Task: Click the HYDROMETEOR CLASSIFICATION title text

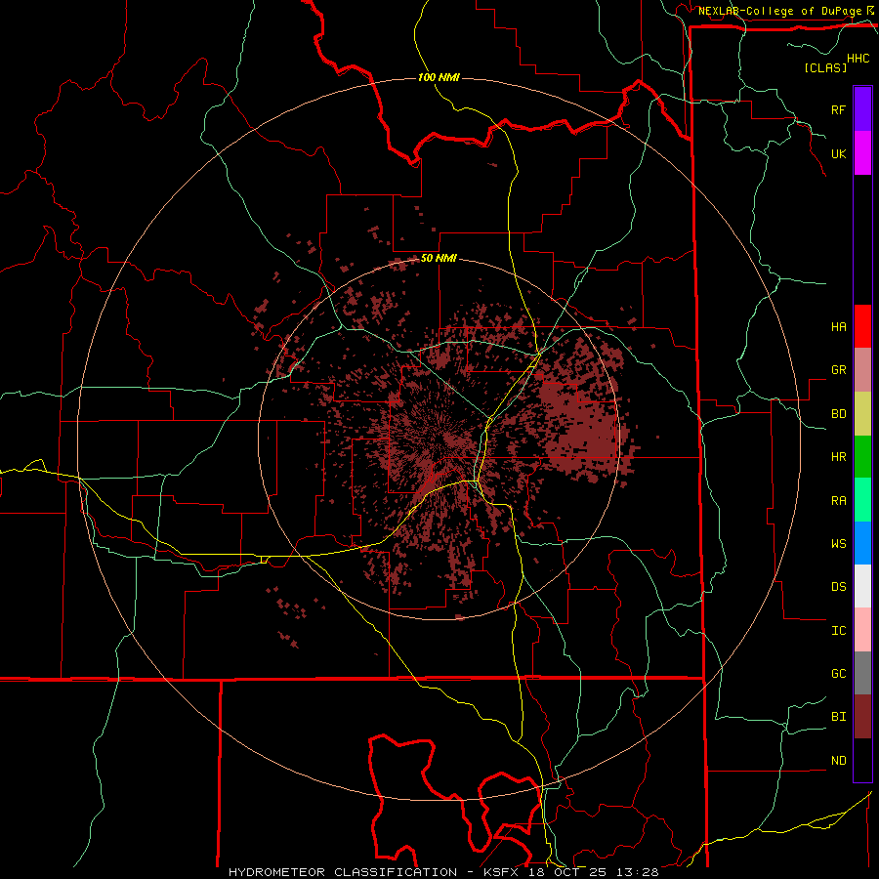Action: pos(343,872)
